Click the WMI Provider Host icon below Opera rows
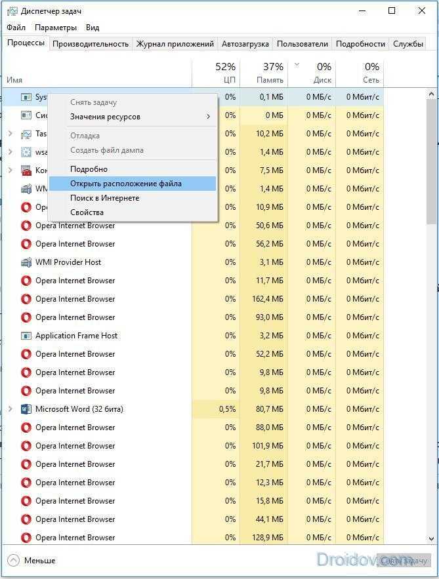439x579 pixels. click(x=26, y=262)
